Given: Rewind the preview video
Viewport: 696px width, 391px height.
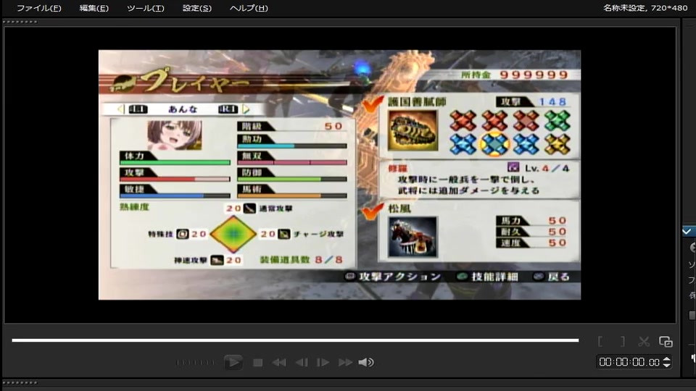Looking at the screenshot, I should tap(278, 363).
